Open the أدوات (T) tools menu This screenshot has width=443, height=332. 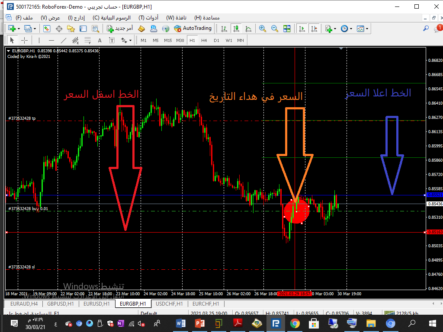148,18
